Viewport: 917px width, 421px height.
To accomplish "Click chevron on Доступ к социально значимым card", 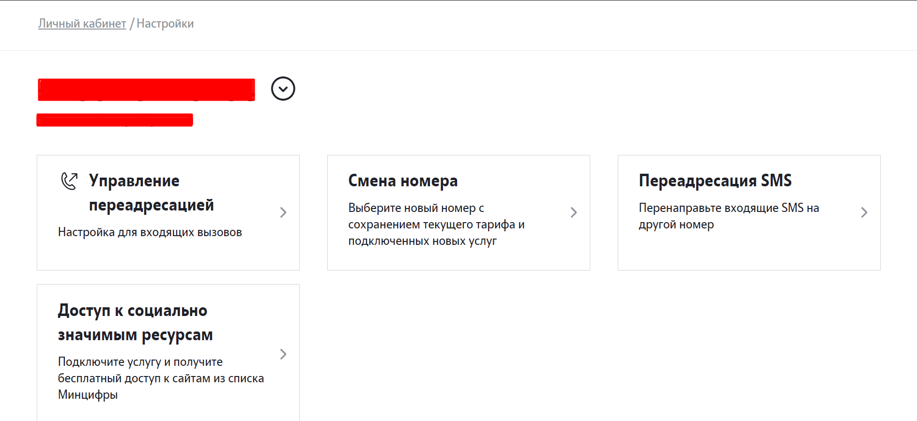I will (x=283, y=354).
